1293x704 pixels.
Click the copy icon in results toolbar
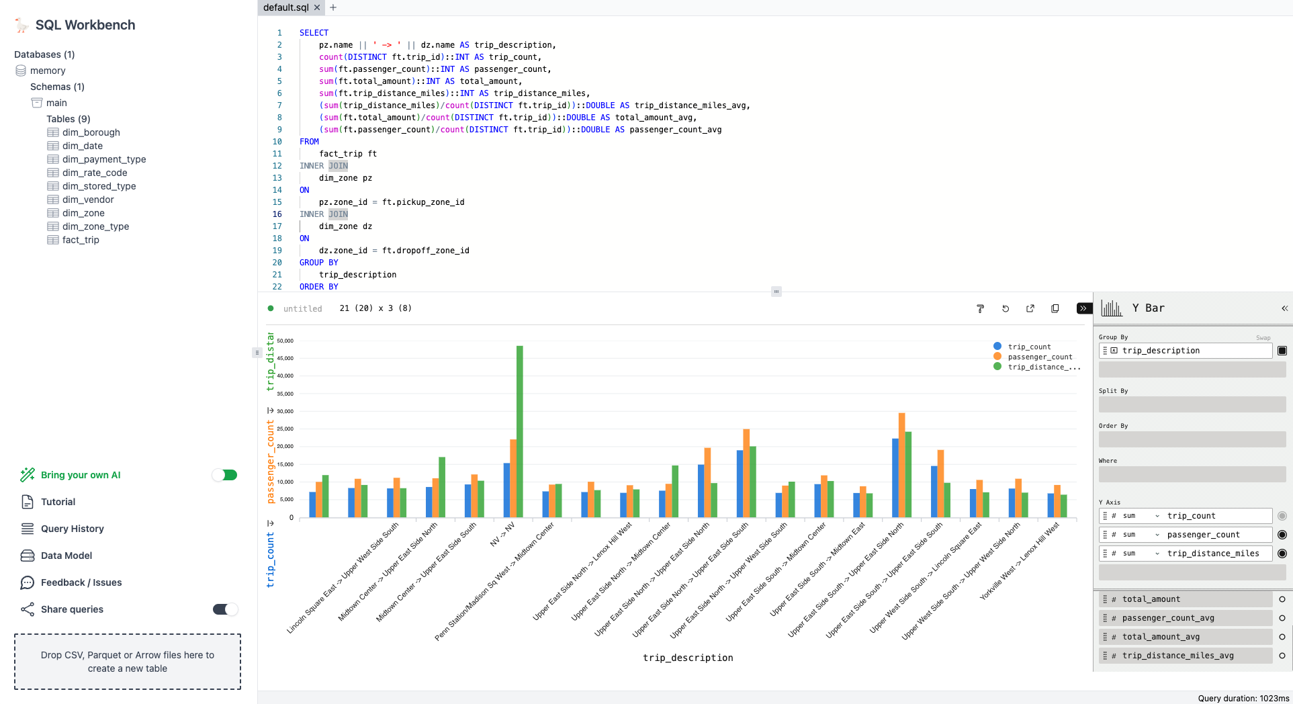tap(1055, 308)
